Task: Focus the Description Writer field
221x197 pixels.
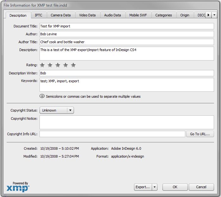Action: (126, 73)
